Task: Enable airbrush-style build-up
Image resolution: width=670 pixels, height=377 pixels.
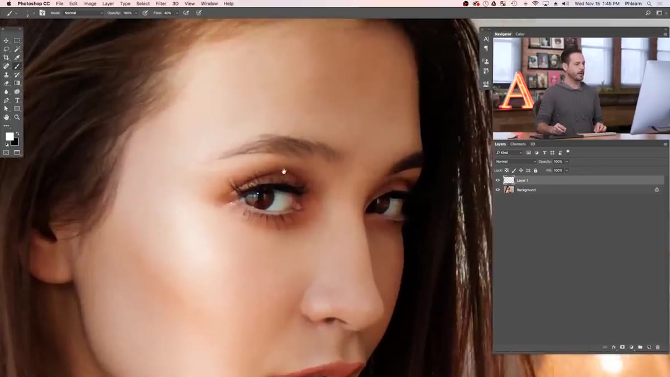Action: click(186, 13)
